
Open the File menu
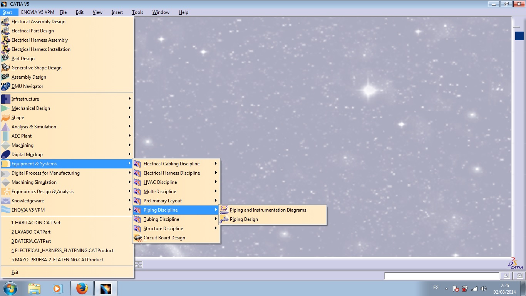[x=63, y=12]
